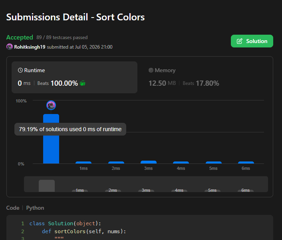
Task: Click 'Submissions Detail - Sort Colors' heading
Action: point(75,17)
